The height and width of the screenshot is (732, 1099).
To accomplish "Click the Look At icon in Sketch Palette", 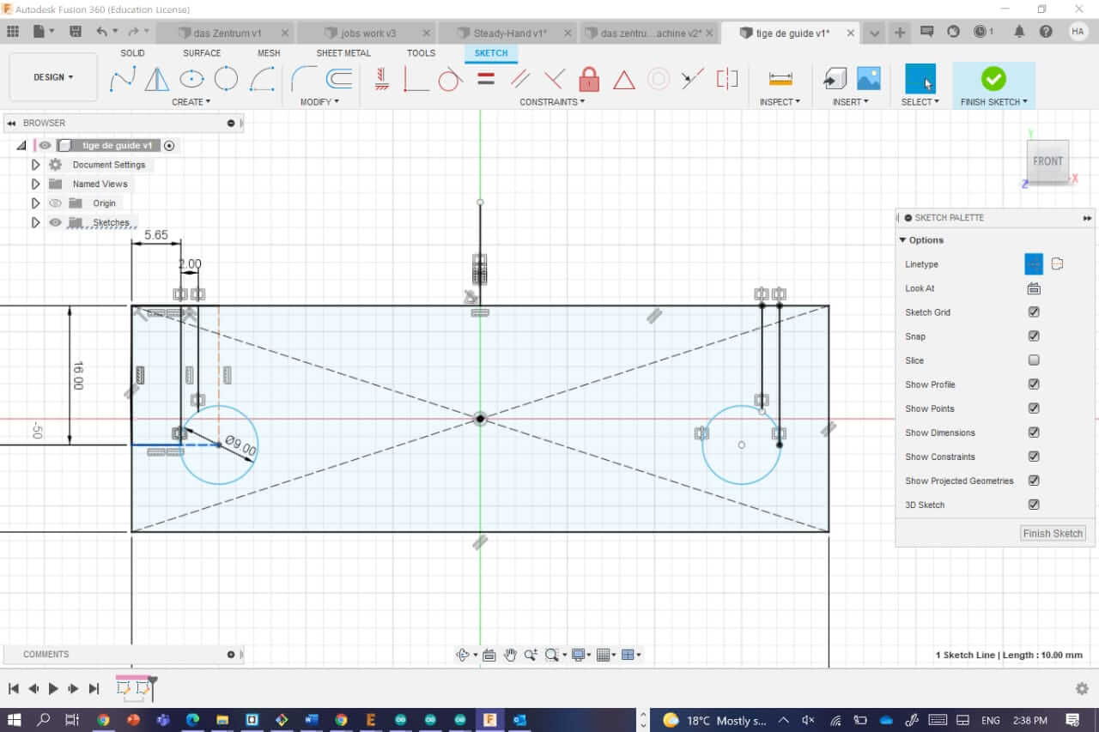I will coord(1034,288).
